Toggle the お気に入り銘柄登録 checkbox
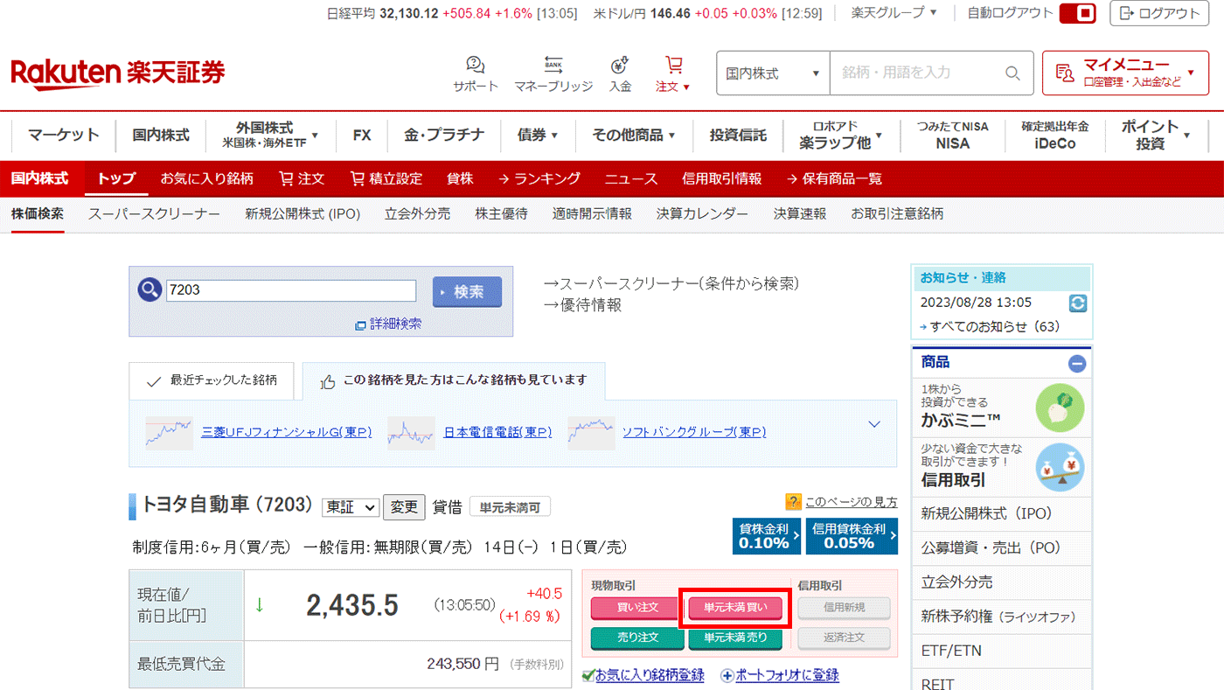The height and width of the screenshot is (690, 1224). pos(588,676)
